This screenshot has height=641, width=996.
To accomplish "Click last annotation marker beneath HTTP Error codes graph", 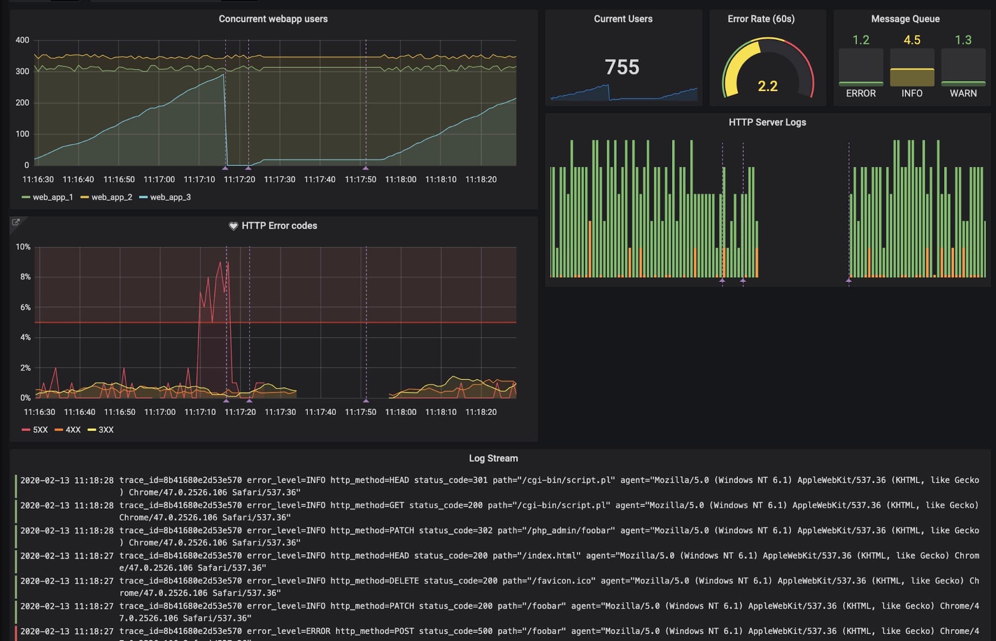I will tap(366, 400).
